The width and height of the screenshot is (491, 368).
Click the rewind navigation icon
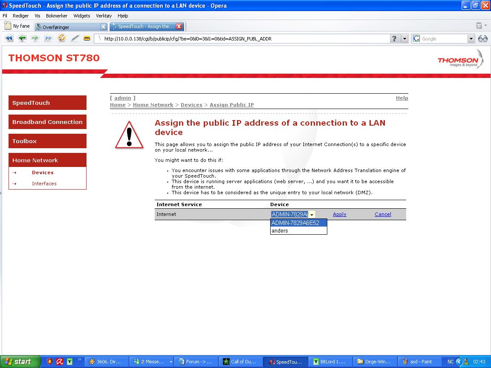click(x=9, y=38)
